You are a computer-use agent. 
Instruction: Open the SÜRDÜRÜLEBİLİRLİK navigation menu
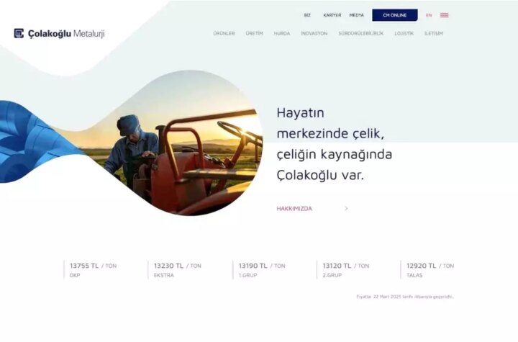point(361,33)
